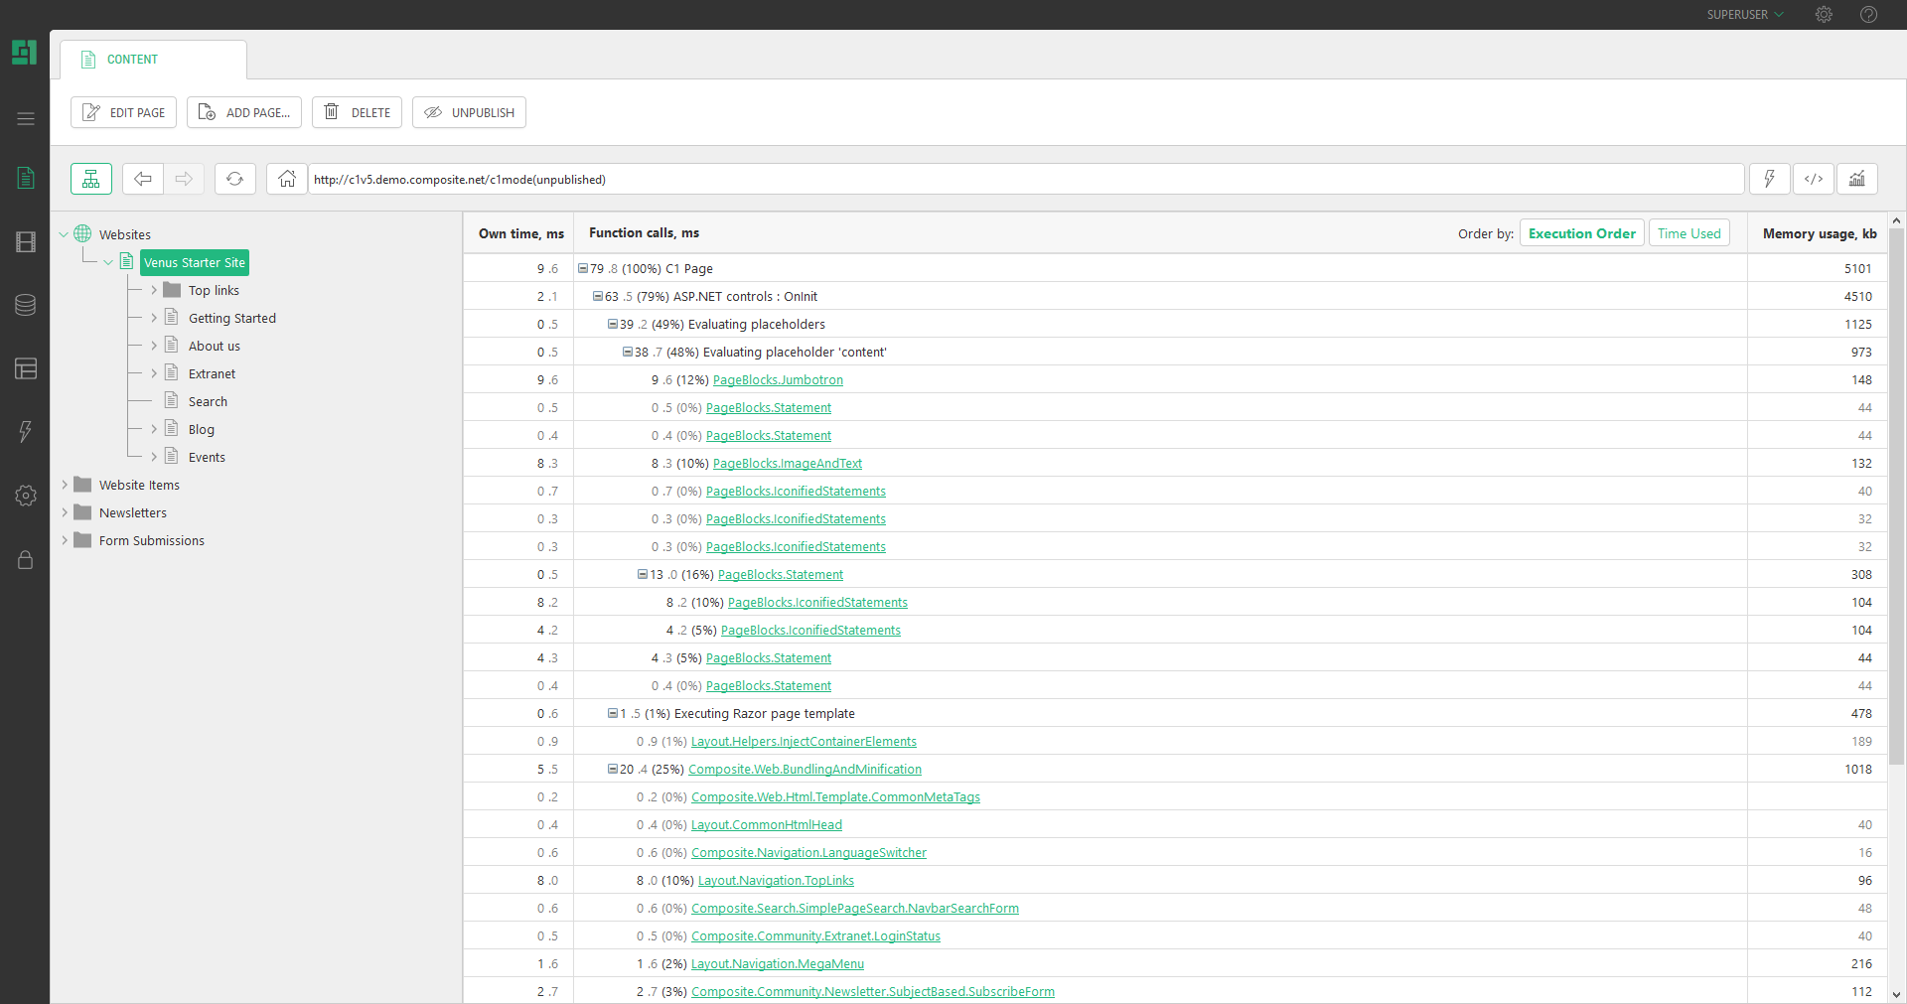Switch ordering to Time Used
This screenshot has height=1004, width=1907.
click(1687, 232)
